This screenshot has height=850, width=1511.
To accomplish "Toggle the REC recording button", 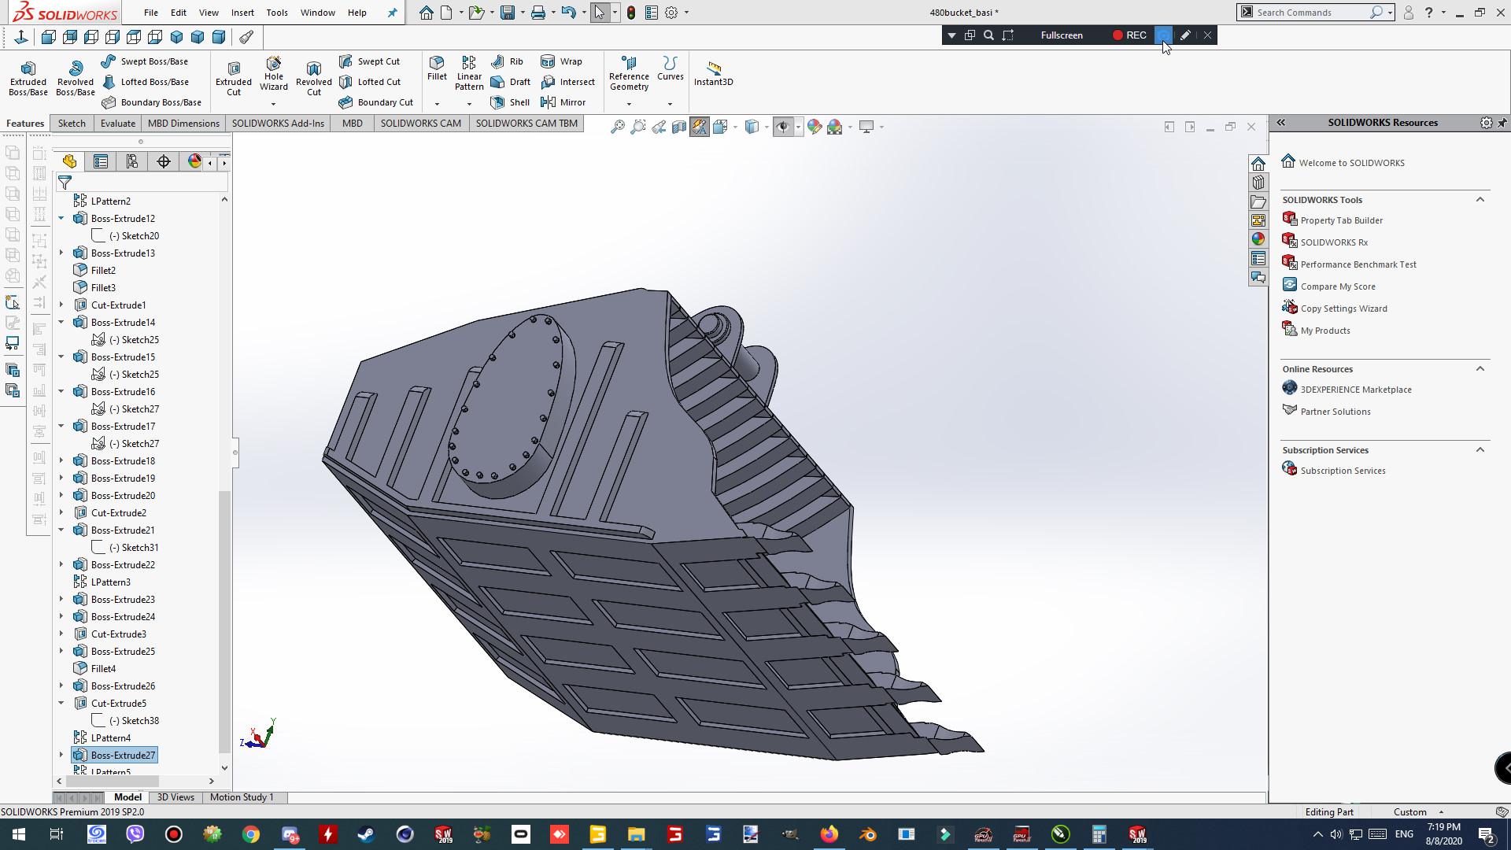I will pos(1129,35).
